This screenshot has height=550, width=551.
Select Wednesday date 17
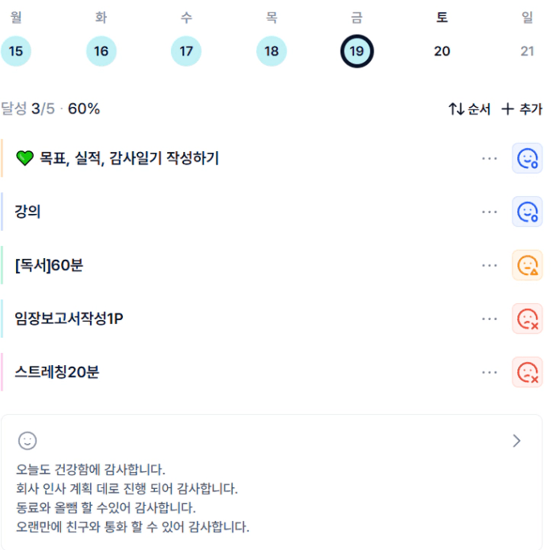click(186, 51)
